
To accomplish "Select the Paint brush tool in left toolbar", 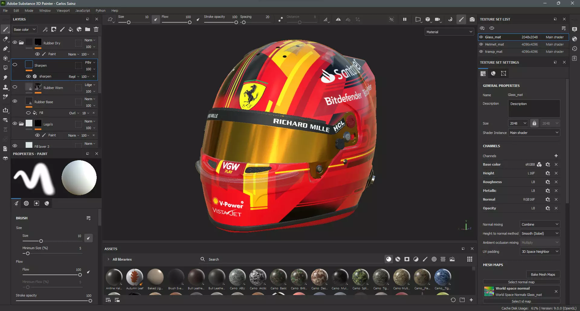I will pos(5,29).
